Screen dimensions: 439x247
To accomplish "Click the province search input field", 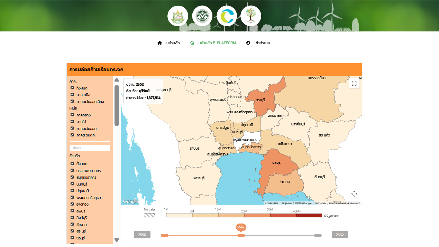I will coord(90,148).
